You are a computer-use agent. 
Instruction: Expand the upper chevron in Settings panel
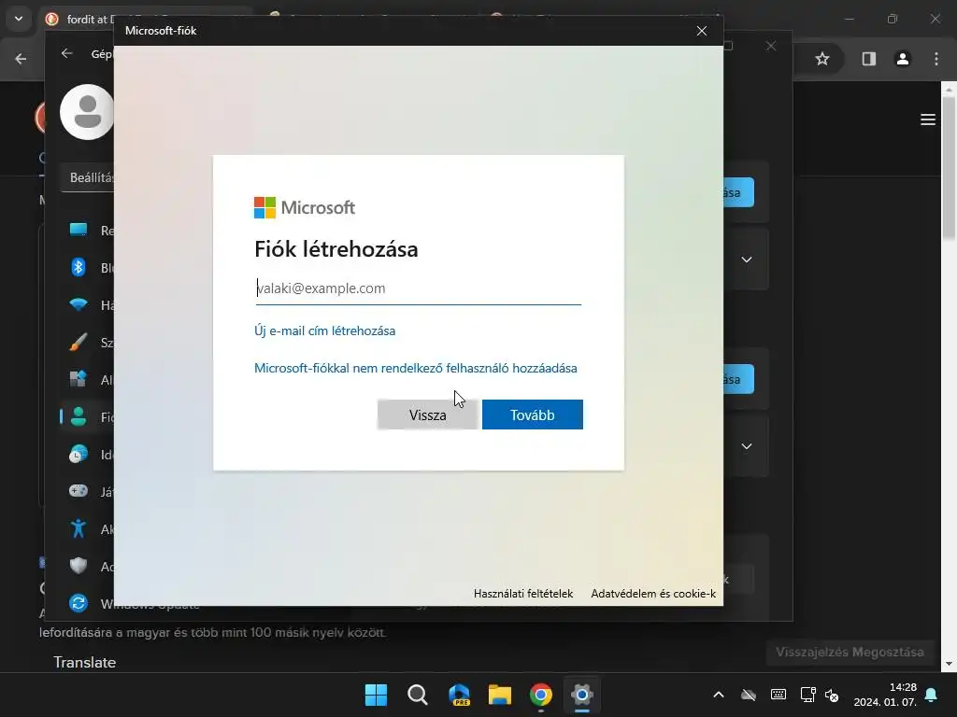[747, 260]
